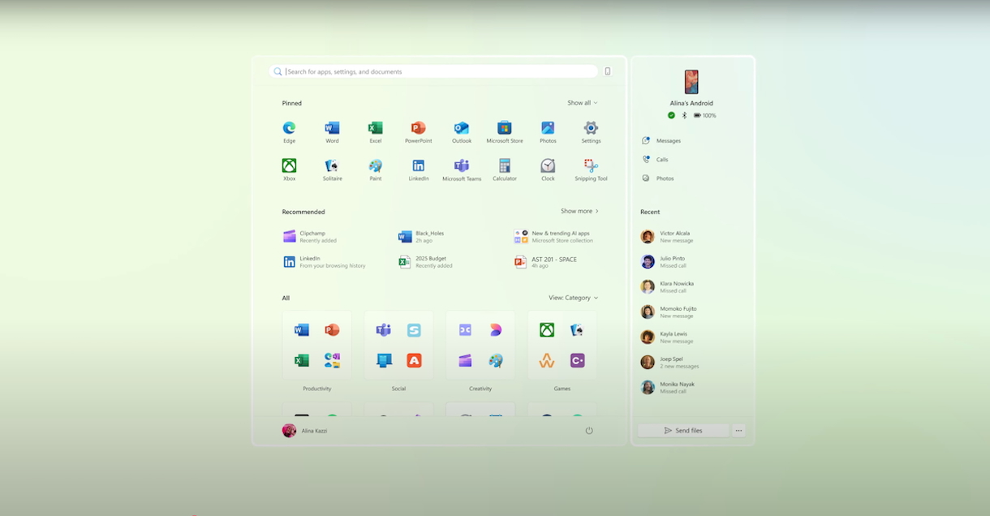This screenshot has width=990, height=516.
Task: Open Alina Kazzi user profile
Action: [x=304, y=431]
